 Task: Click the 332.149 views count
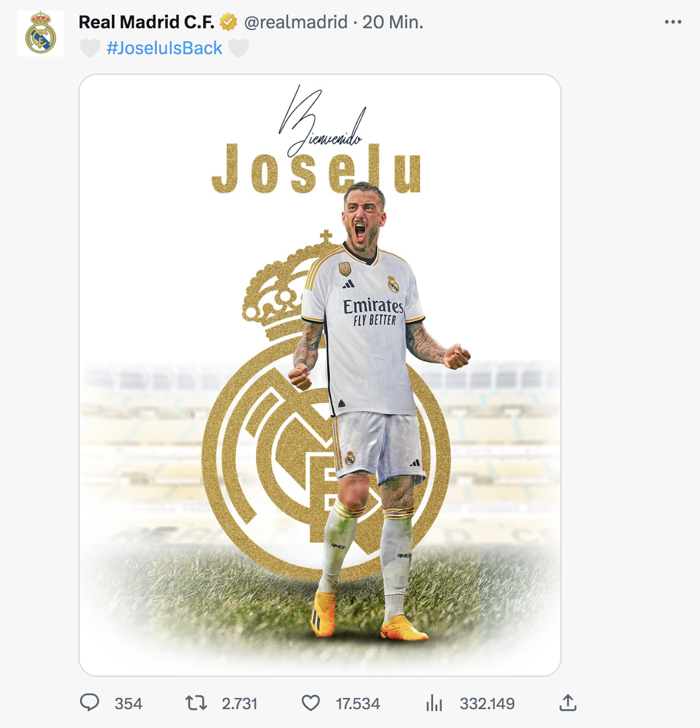pyautogui.click(x=487, y=703)
